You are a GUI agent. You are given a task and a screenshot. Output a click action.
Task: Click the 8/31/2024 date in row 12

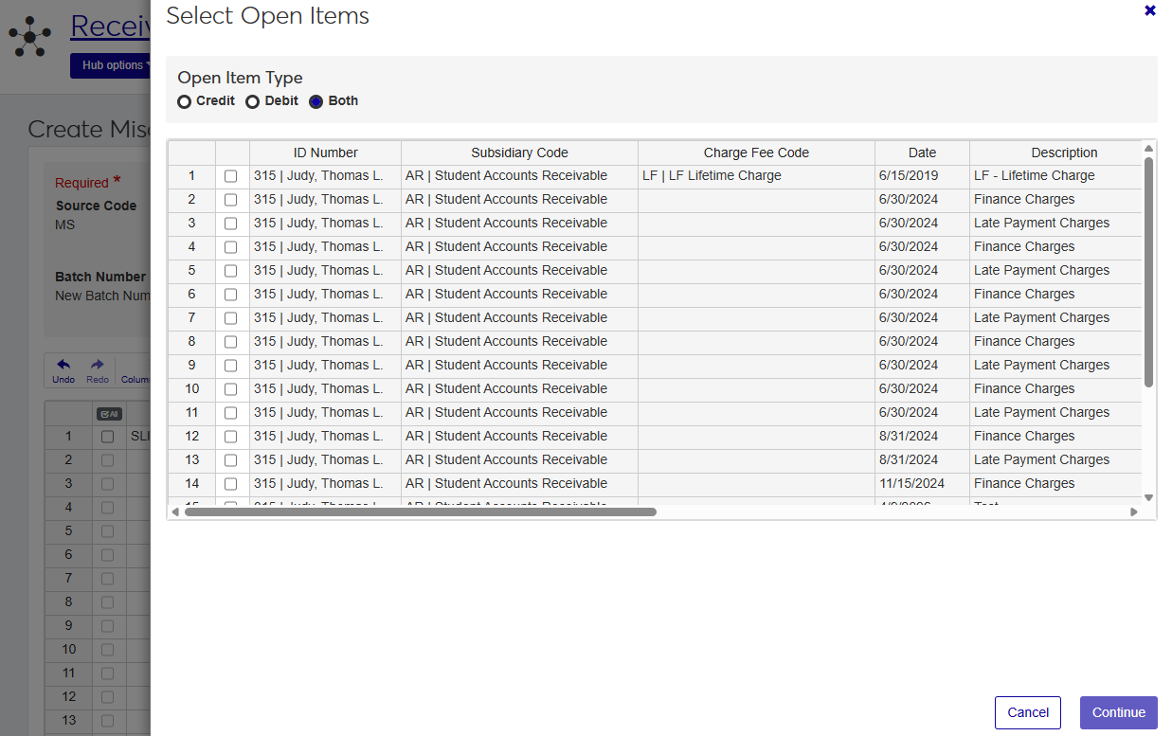point(923,437)
